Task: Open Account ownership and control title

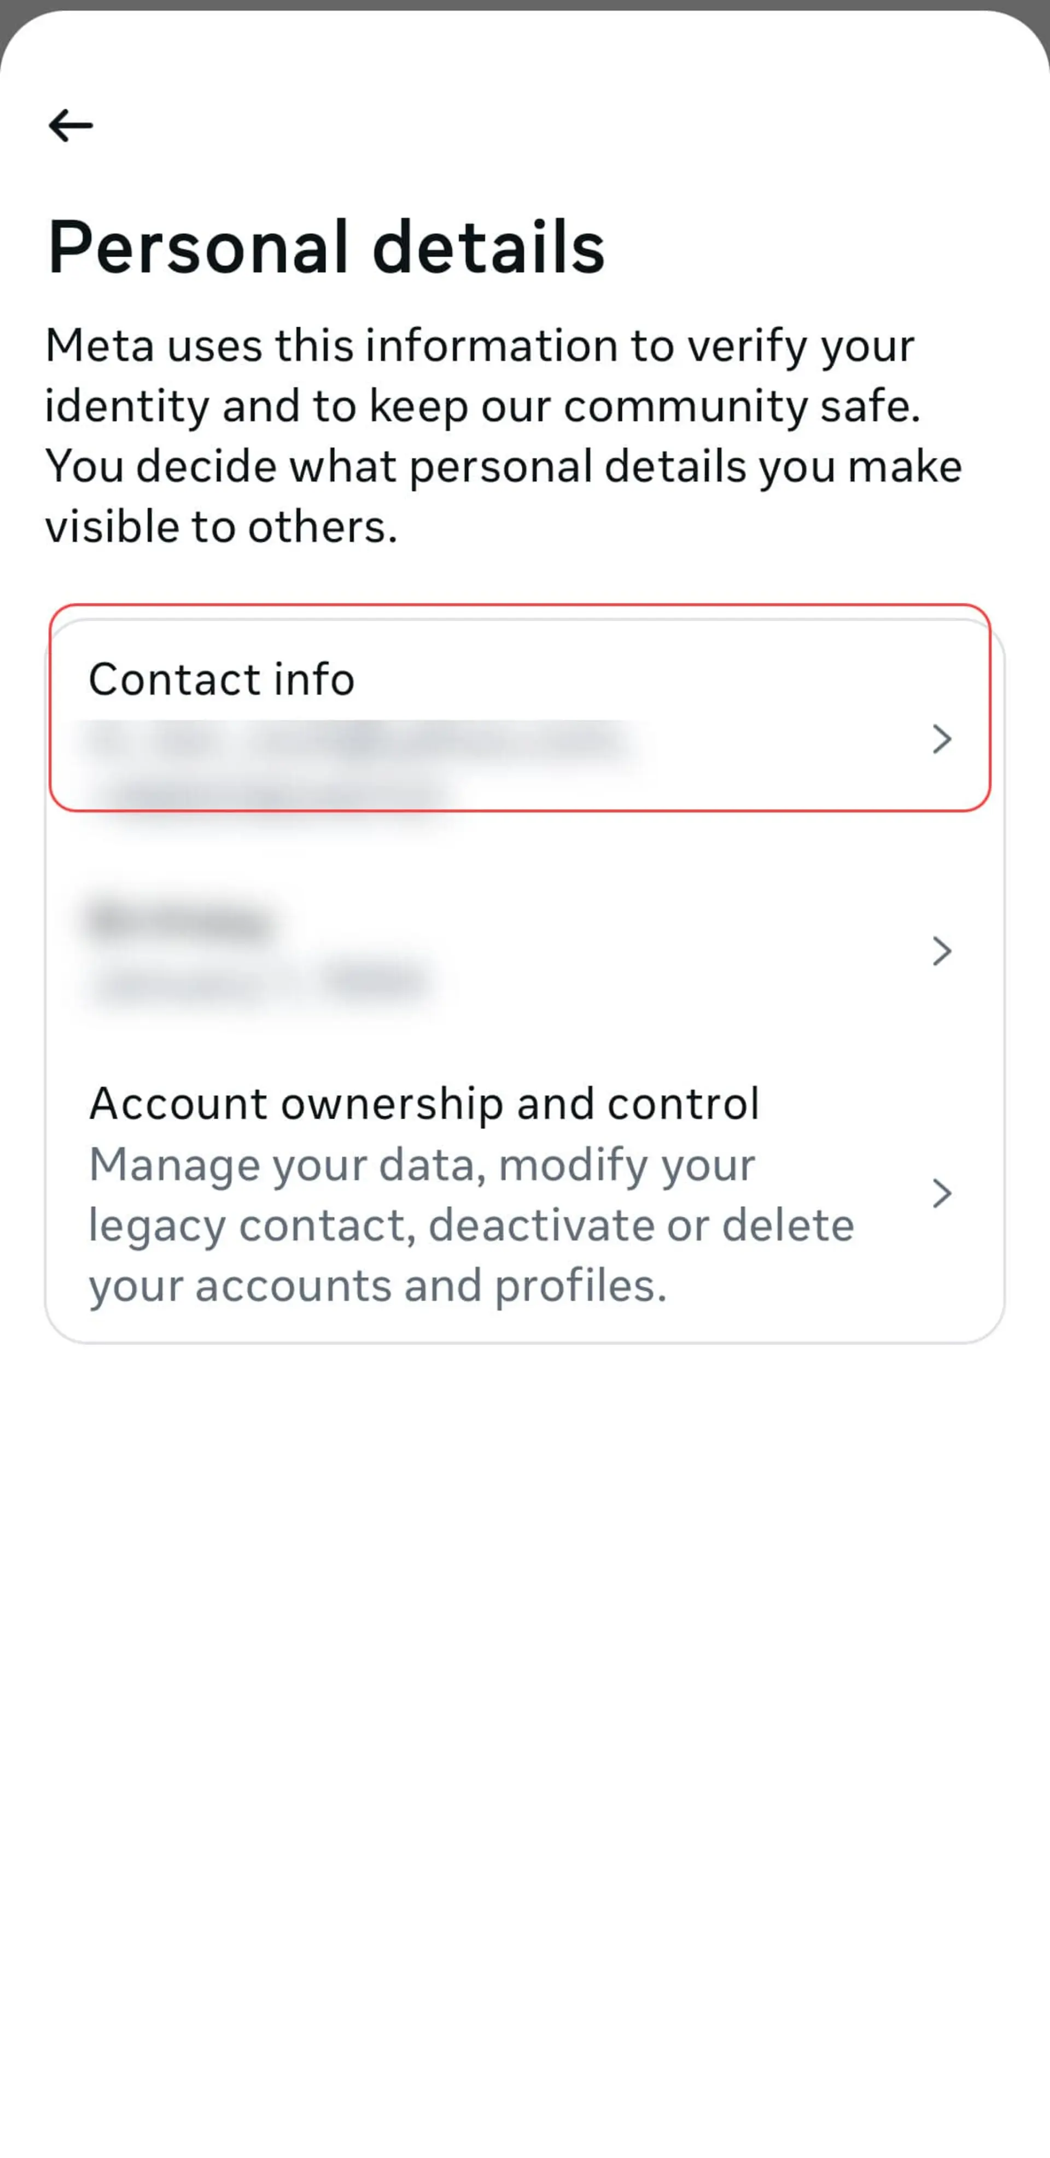Action: click(424, 1103)
